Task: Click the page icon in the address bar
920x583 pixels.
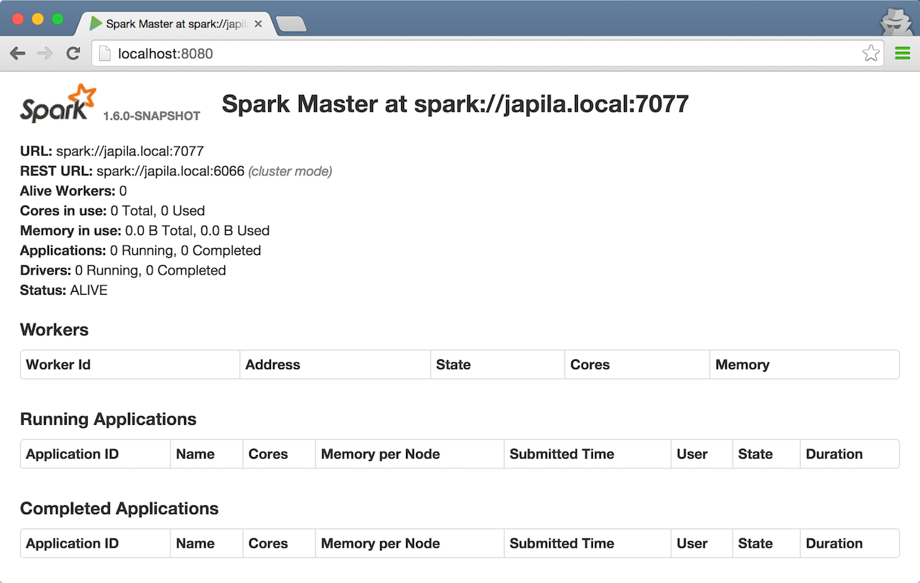Action: tap(105, 54)
